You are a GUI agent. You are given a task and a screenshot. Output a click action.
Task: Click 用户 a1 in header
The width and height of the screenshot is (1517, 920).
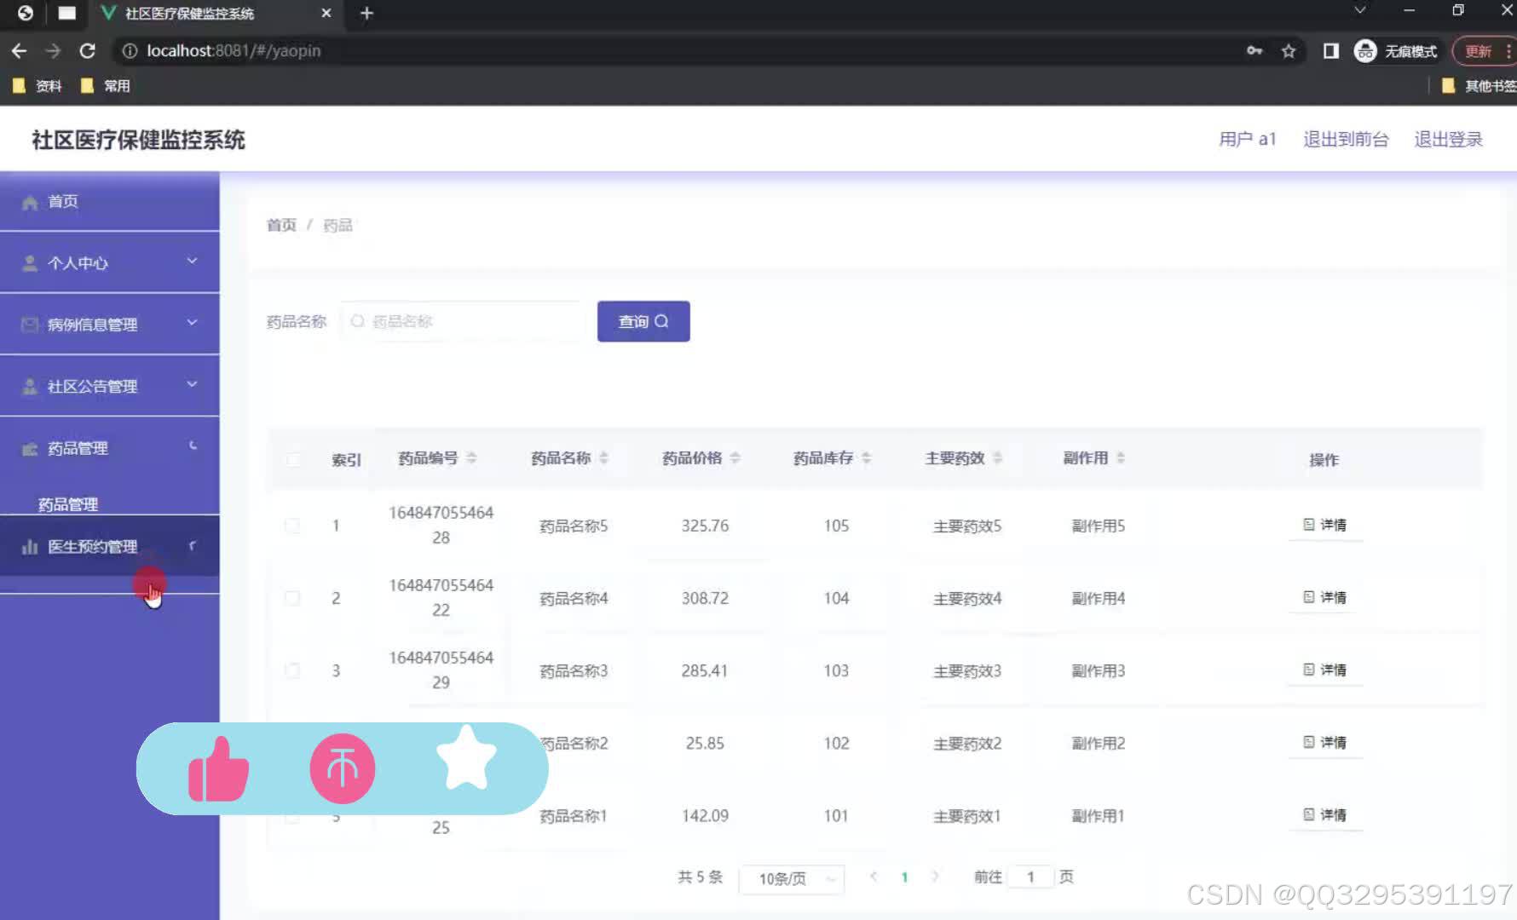coord(1248,139)
